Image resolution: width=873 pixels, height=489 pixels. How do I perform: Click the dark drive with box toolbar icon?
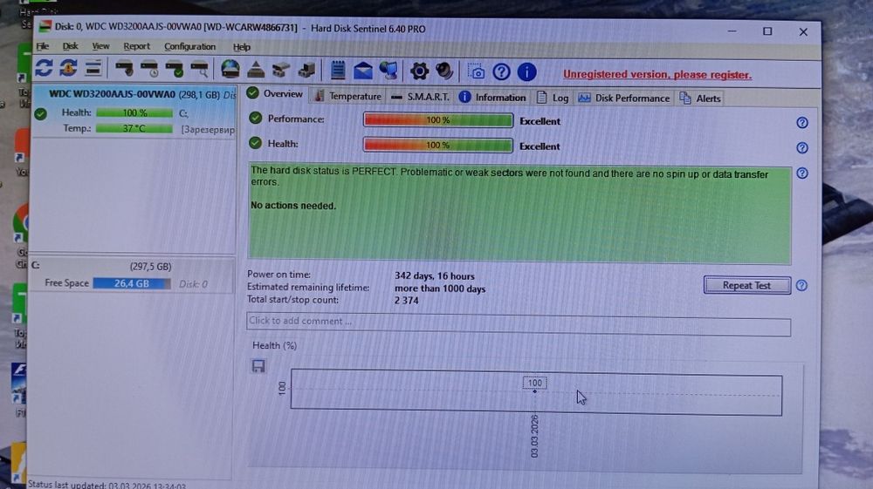306,70
